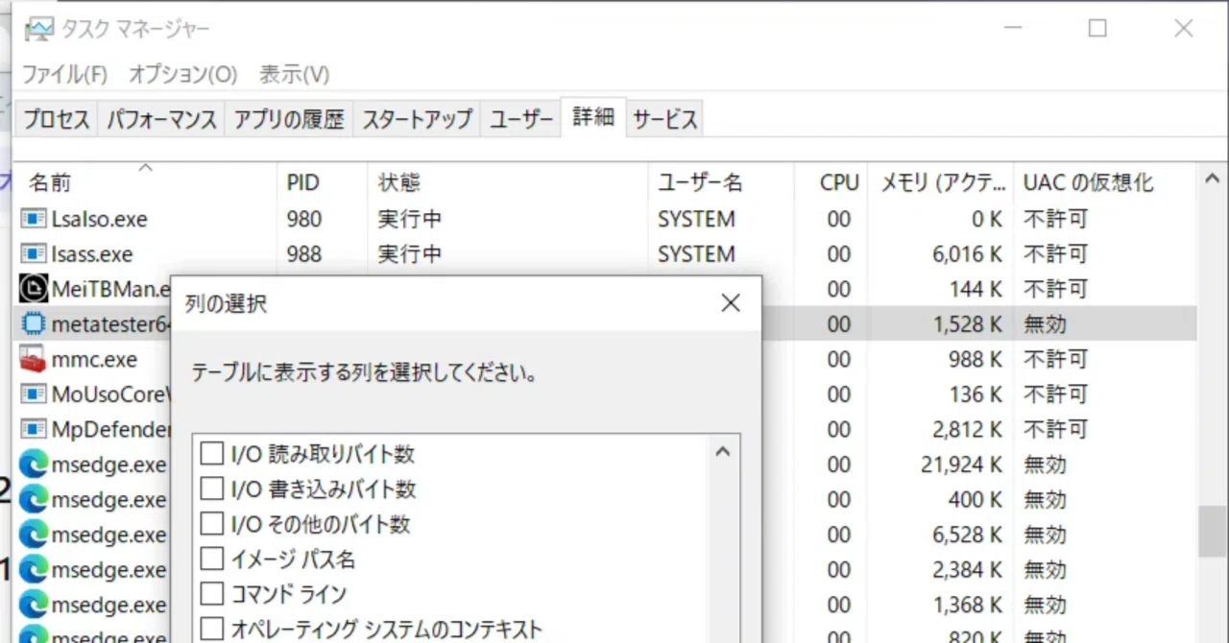Click PID value 980

tap(303, 219)
